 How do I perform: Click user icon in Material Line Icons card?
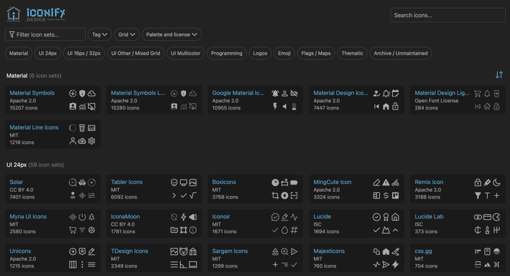point(73,141)
